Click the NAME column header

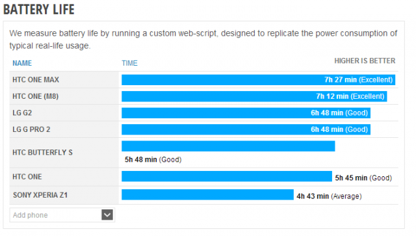[x=22, y=63]
